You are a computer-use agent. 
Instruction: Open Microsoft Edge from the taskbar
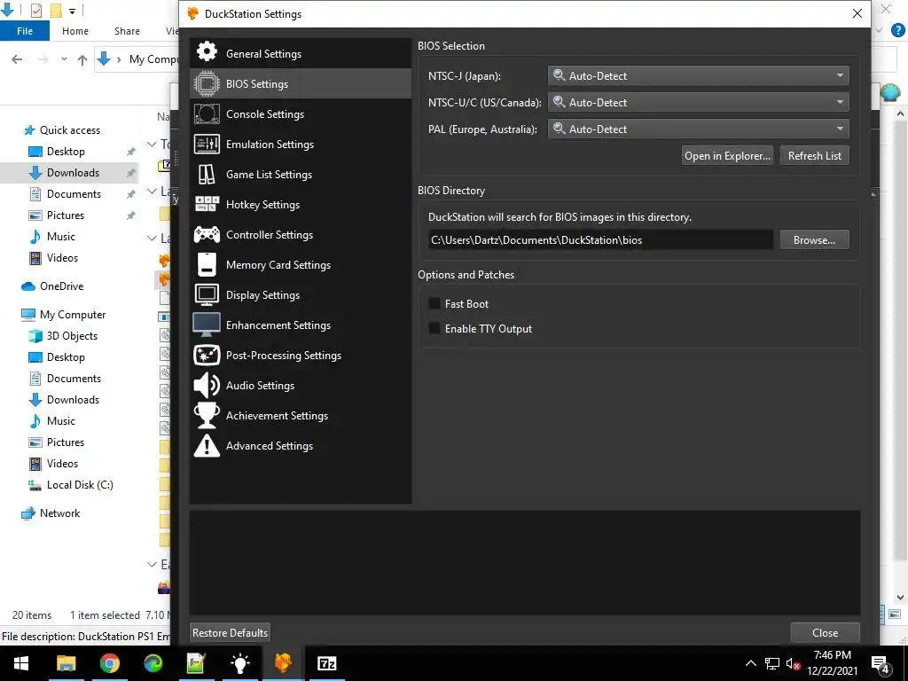click(153, 663)
